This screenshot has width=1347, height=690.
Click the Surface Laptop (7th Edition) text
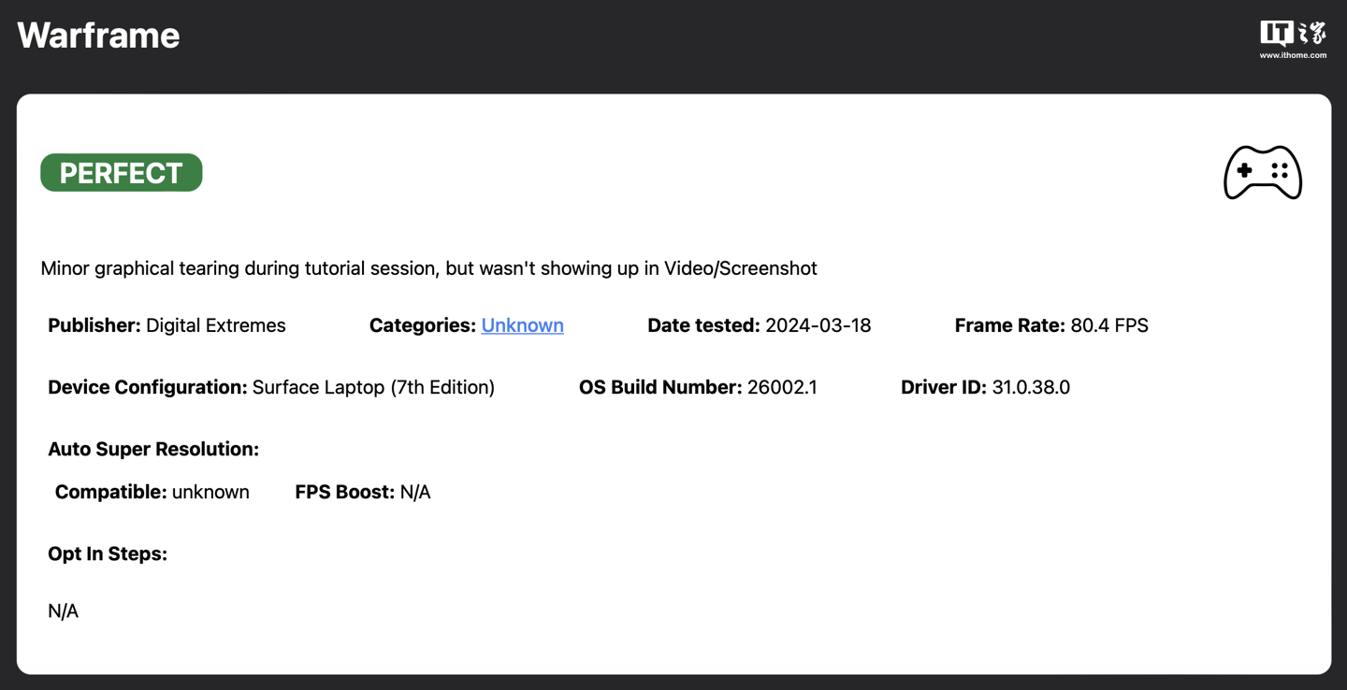click(x=373, y=387)
